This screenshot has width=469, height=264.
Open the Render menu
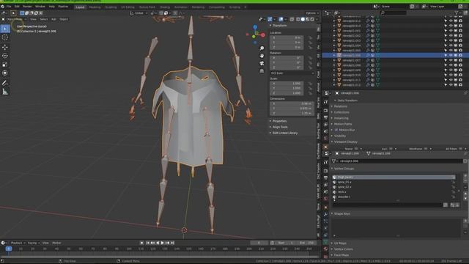pyautogui.click(x=27, y=7)
